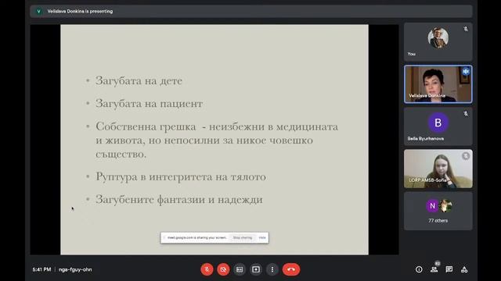Open the more options three-dot menu
Viewport: 501px width, 281px height.
pos(272,269)
